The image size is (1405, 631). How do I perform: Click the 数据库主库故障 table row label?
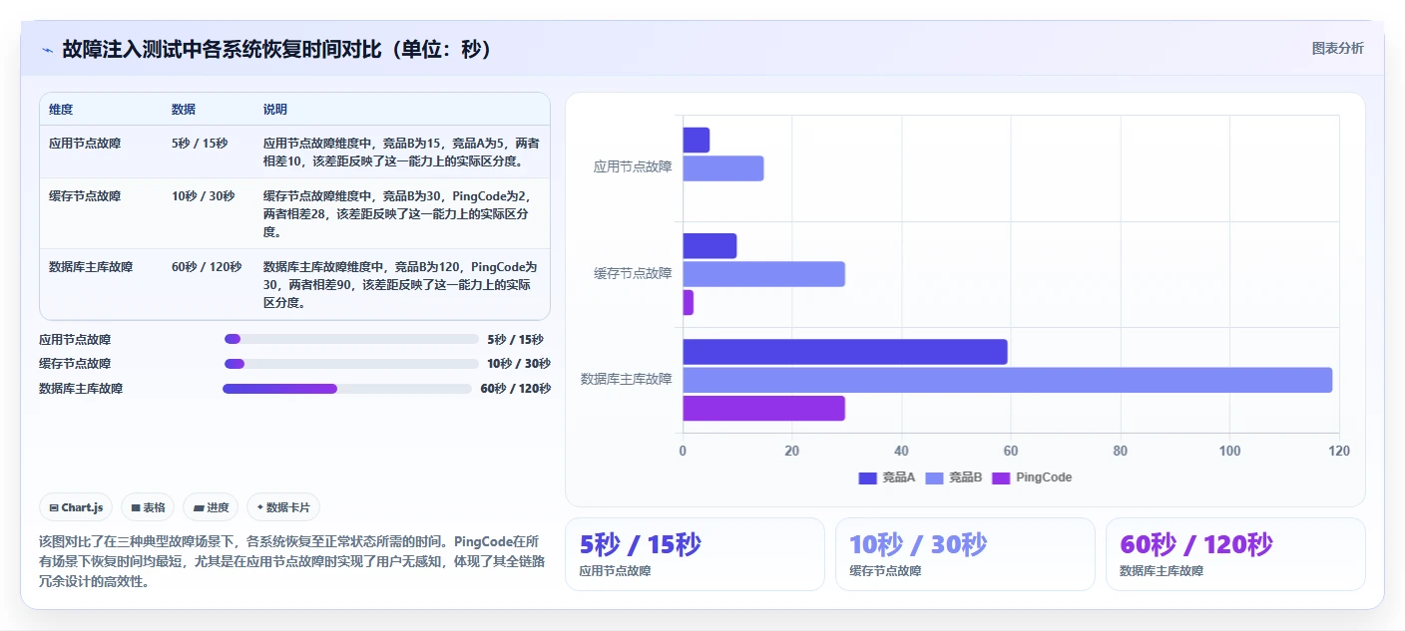click(x=91, y=267)
